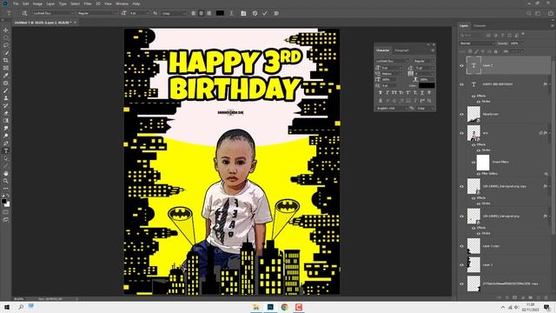This screenshot has height=313, width=556.
Task: Hide the Layer 1 layer
Action: pos(461,264)
